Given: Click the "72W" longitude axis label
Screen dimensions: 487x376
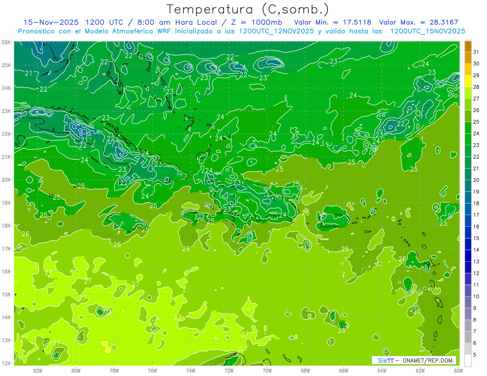Looking at the screenshot, I should (x=229, y=370).
